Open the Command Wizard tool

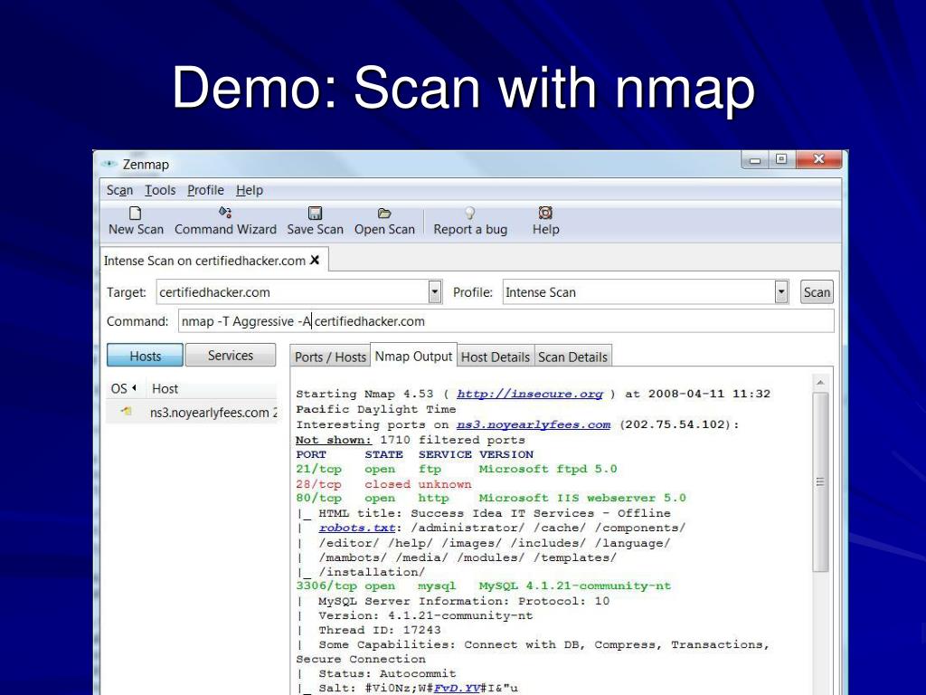coord(225,221)
